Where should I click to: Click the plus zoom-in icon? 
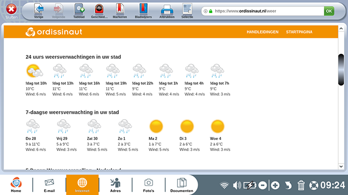tap(275, 185)
